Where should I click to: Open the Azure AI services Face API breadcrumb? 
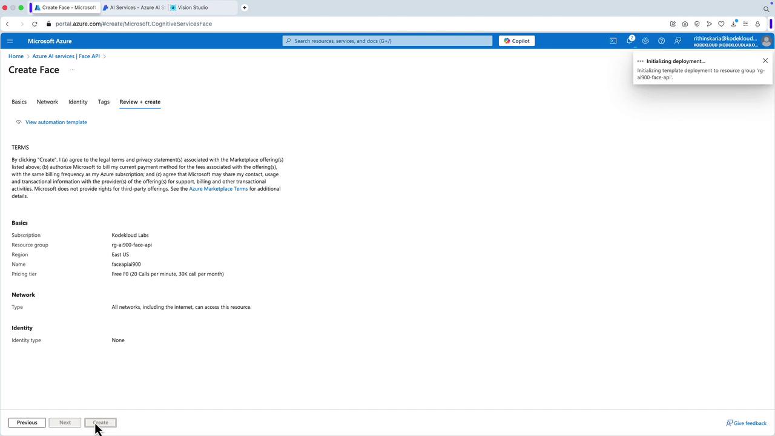[x=66, y=56]
